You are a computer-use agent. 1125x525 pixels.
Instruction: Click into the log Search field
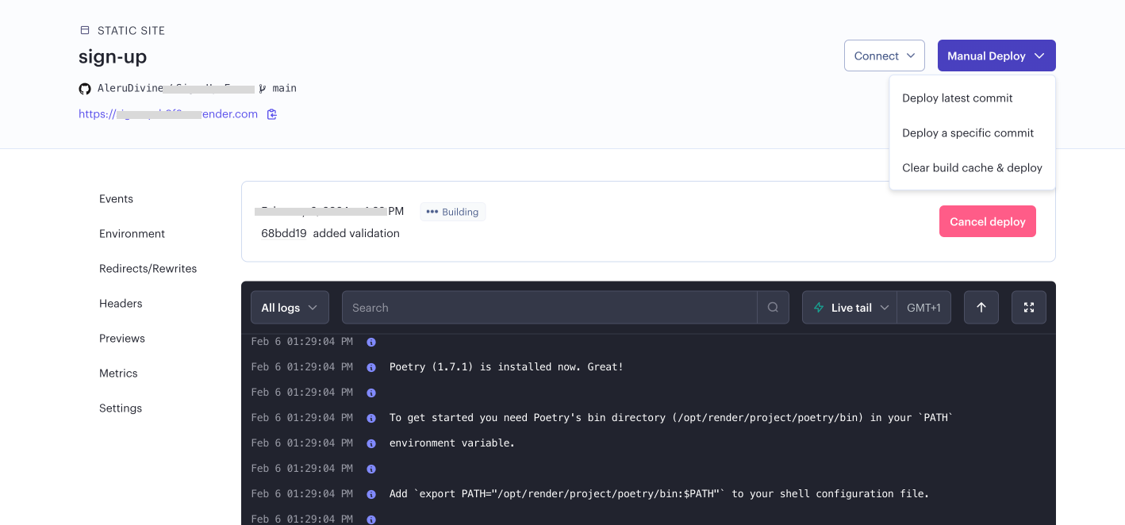pos(550,308)
